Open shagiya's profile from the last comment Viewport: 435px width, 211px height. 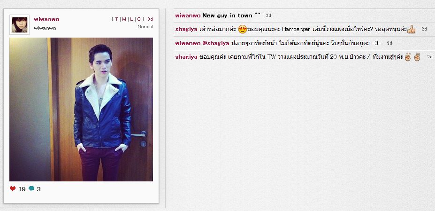(x=186, y=57)
